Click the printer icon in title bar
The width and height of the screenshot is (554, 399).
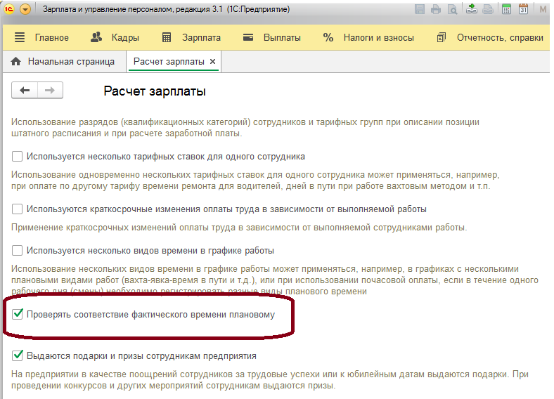click(x=436, y=10)
